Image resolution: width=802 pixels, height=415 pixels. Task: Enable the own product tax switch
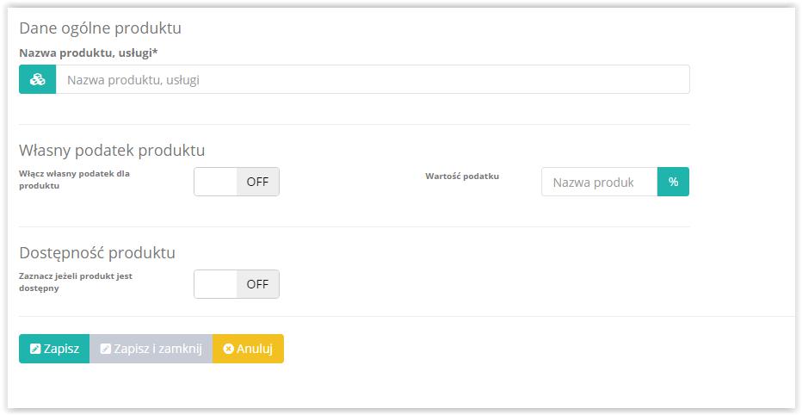click(x=237, y=182)
